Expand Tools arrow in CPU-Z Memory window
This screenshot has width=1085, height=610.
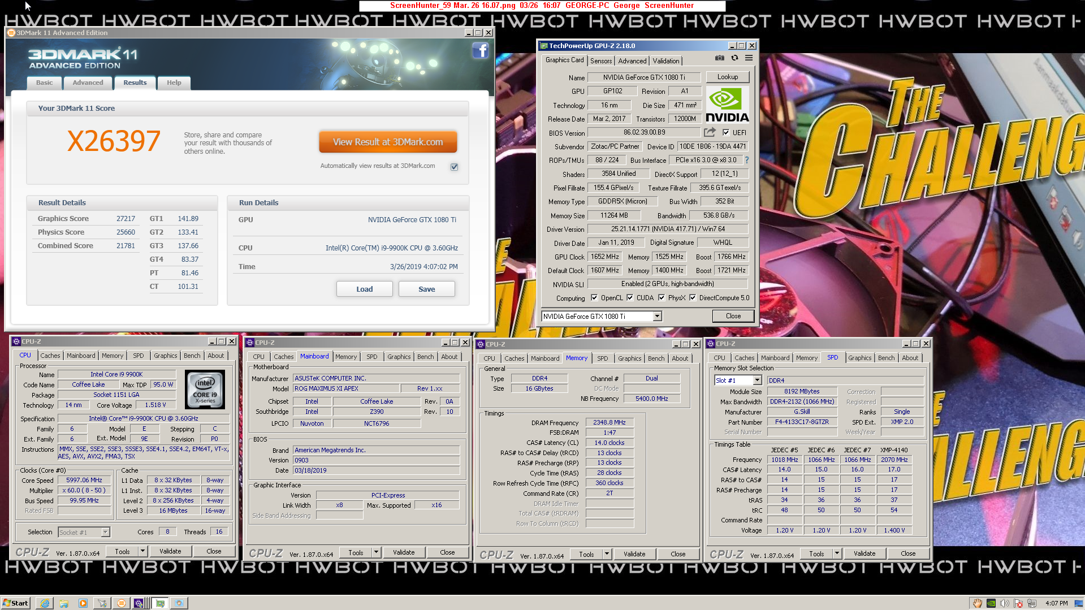(x=607, y=554)
